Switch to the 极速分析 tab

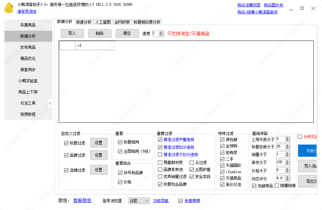coord(84,22)
